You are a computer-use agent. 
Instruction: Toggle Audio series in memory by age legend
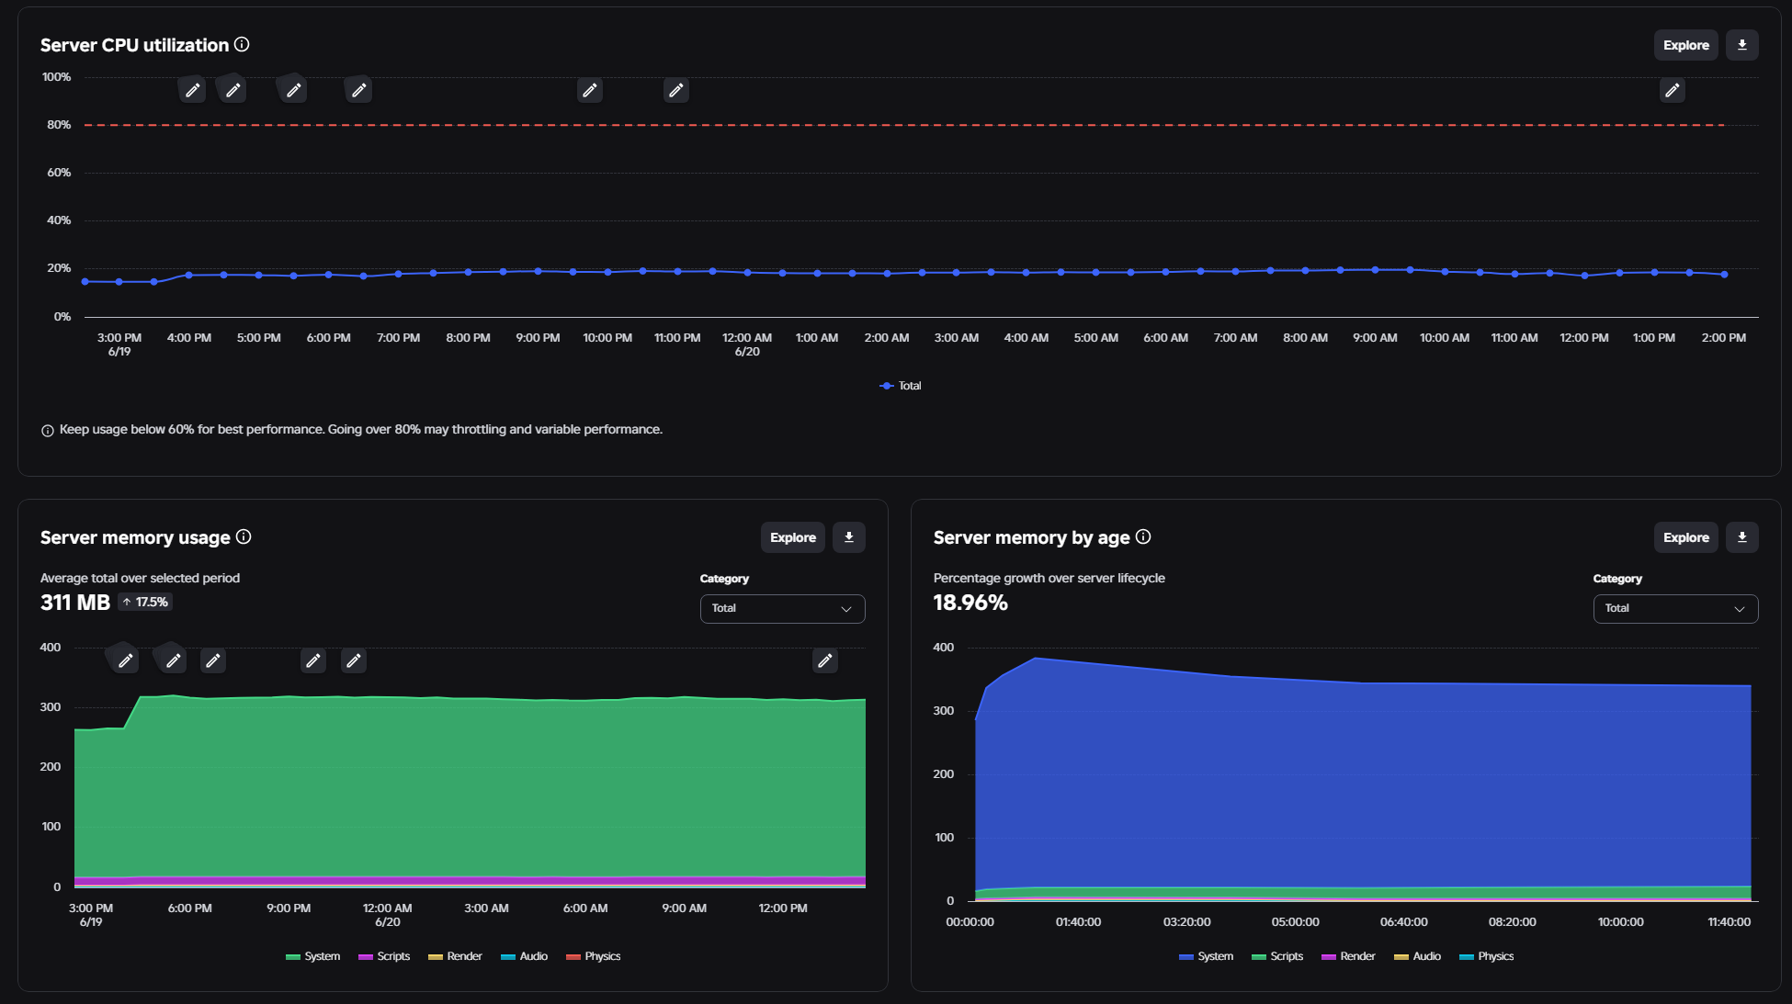pyautogui.click(x=1418, y=956)
